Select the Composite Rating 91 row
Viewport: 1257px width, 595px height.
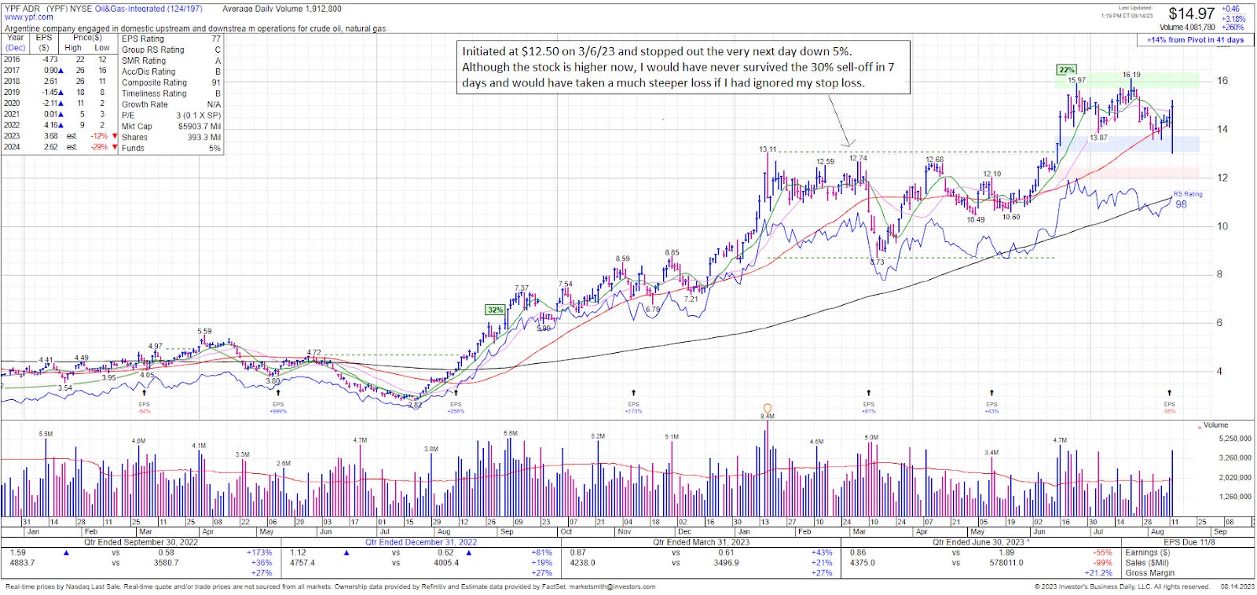tap(171, 83)
